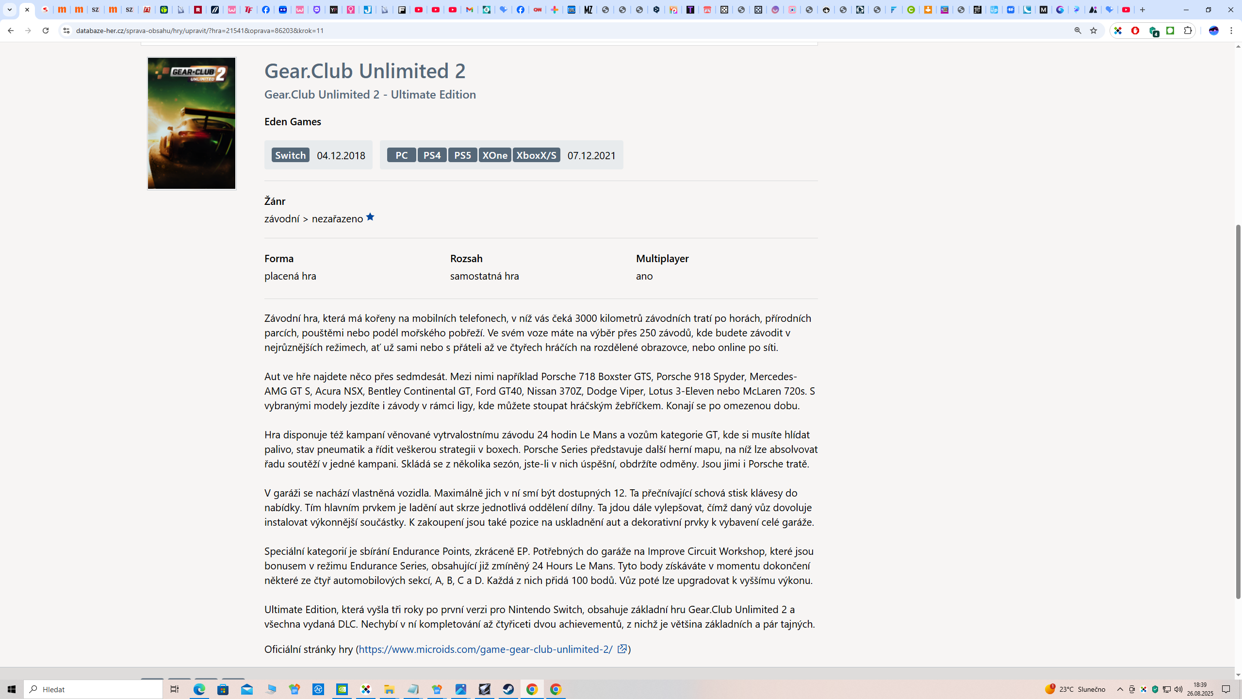Expand hidden system tray icons chevron
Screen dimensions: 1242x699
click(1120, 689)
